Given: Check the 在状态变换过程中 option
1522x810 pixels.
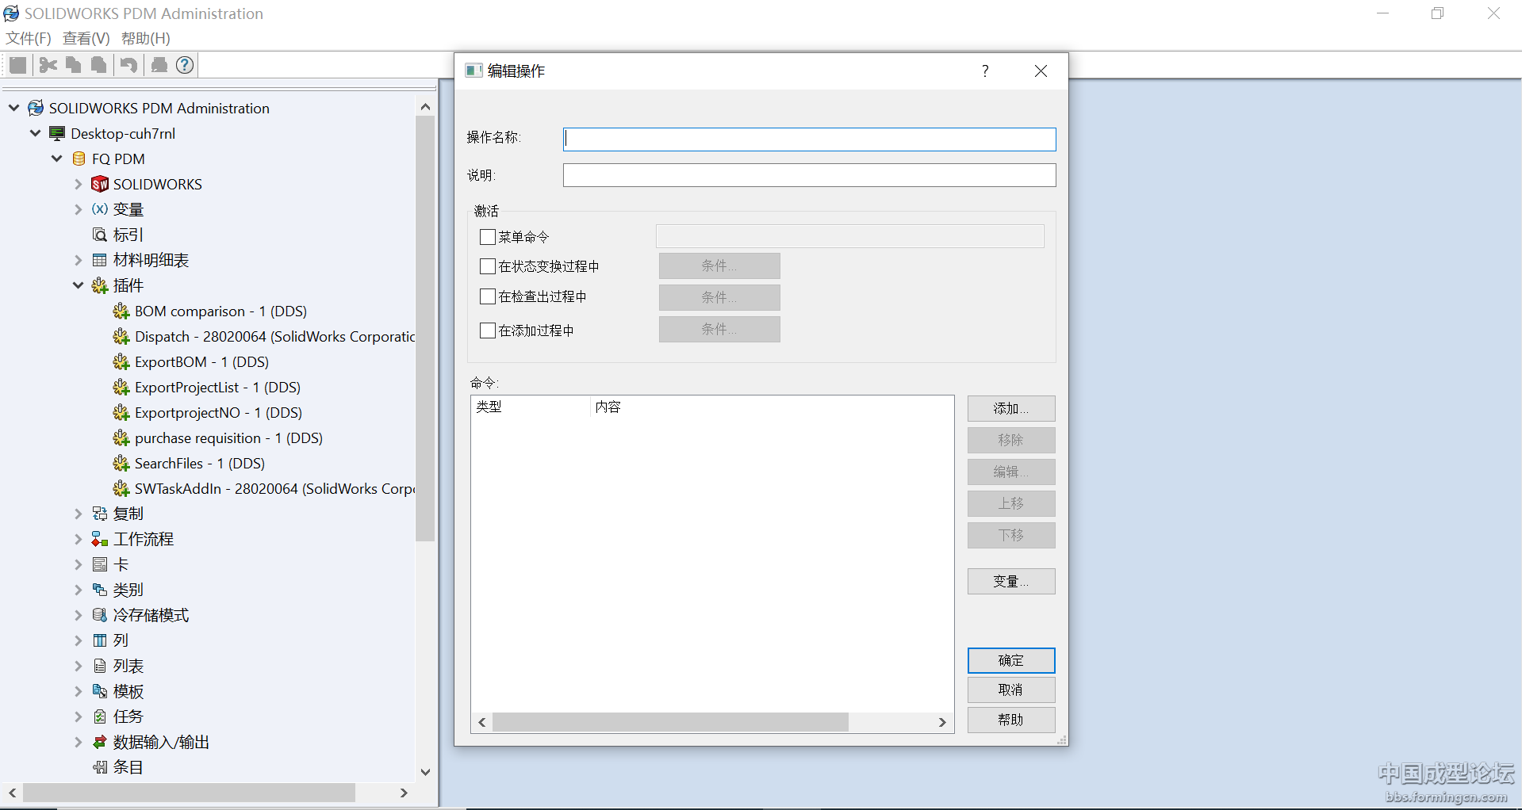Looking at the screenshot, I should point(488,266).
